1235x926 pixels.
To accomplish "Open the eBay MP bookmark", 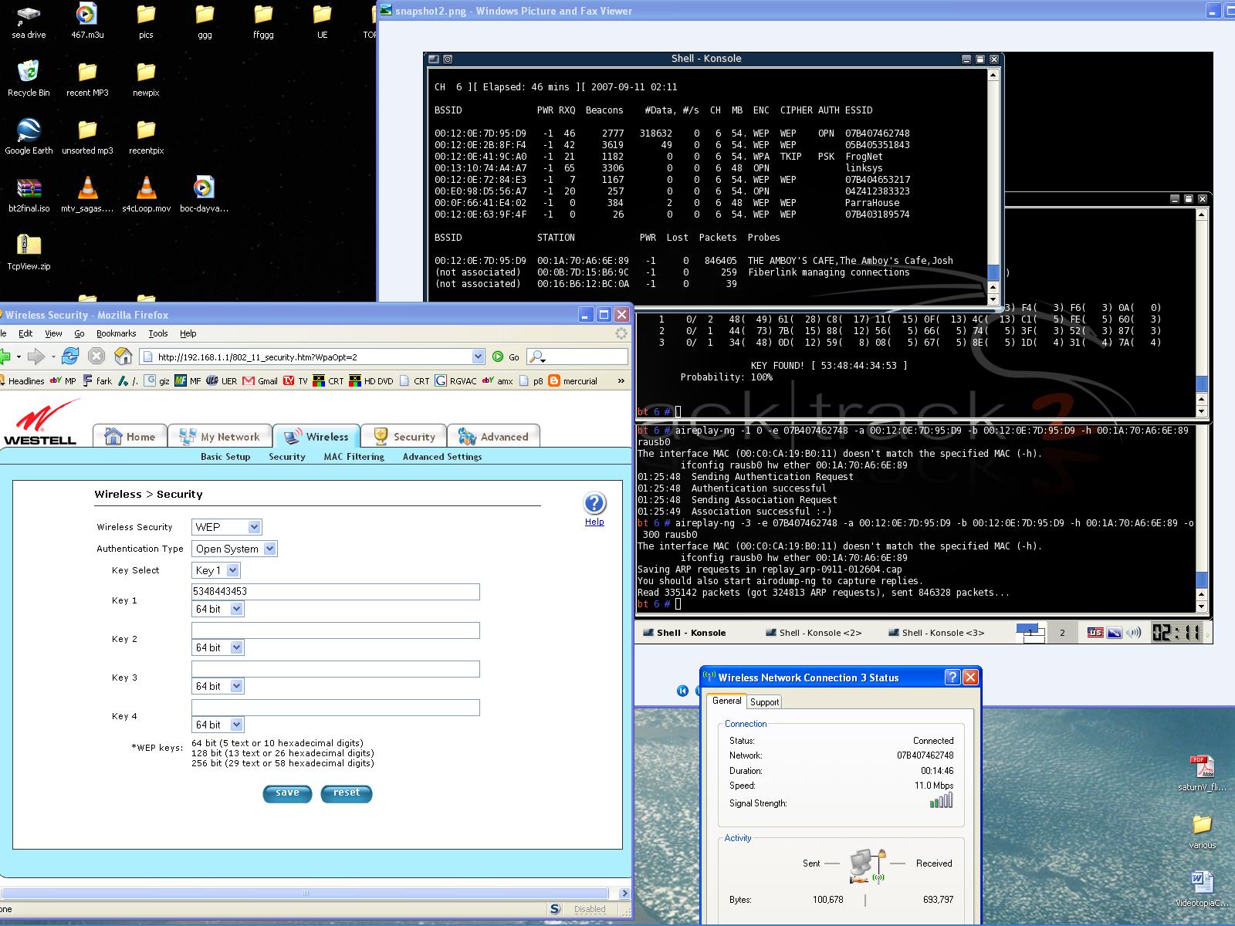I will click(63, 380).
